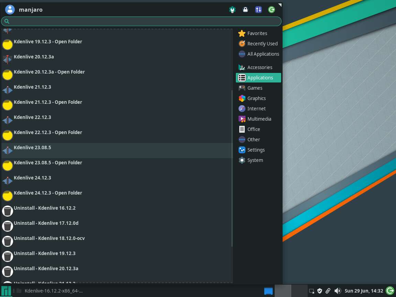Click the network status tray icon
Screen dimensions: 396x297
312,291
